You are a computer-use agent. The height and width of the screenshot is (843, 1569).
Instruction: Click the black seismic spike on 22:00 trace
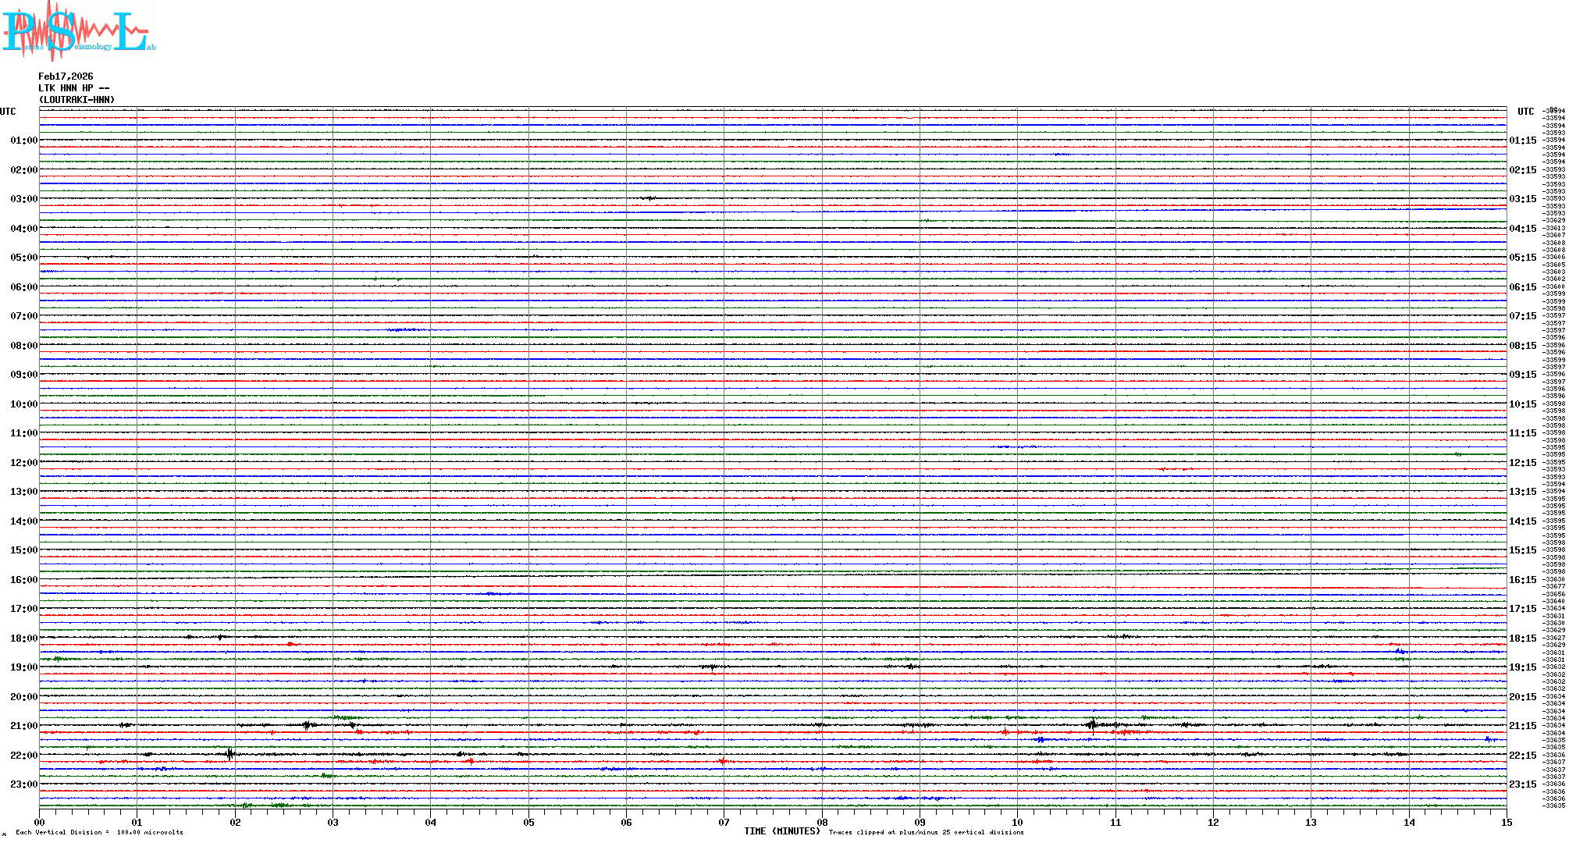click(x=229, y=754)
